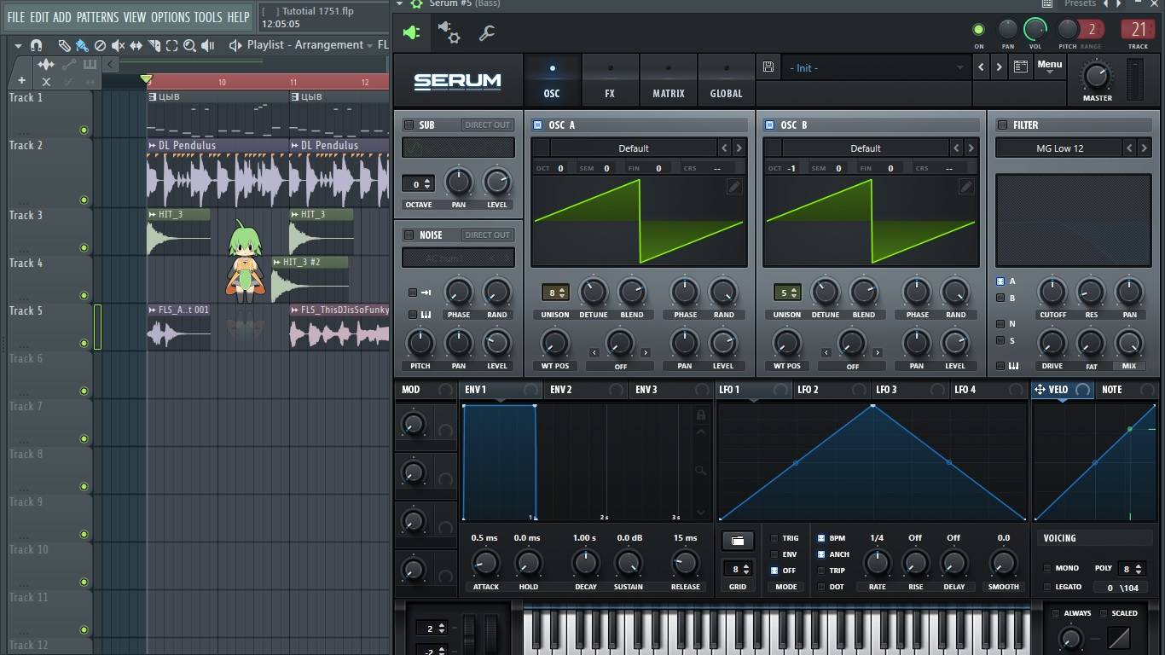Toggle the playlist snap magnet icon
The height and width of the screenshot is (655, 1165).
(x=36, y=45)
